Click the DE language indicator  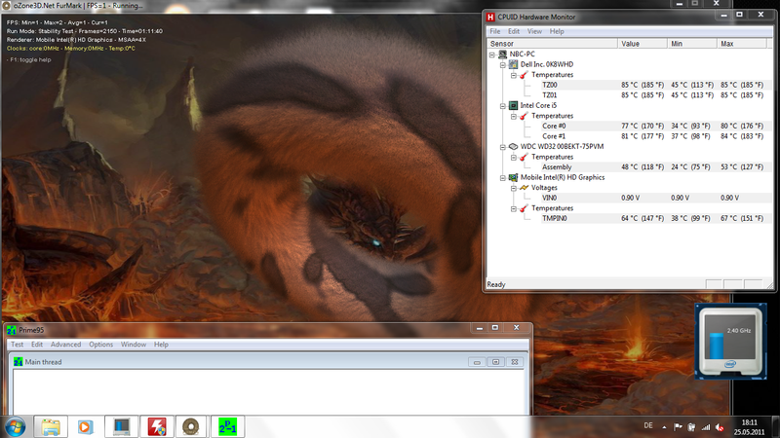click(648, 425)
